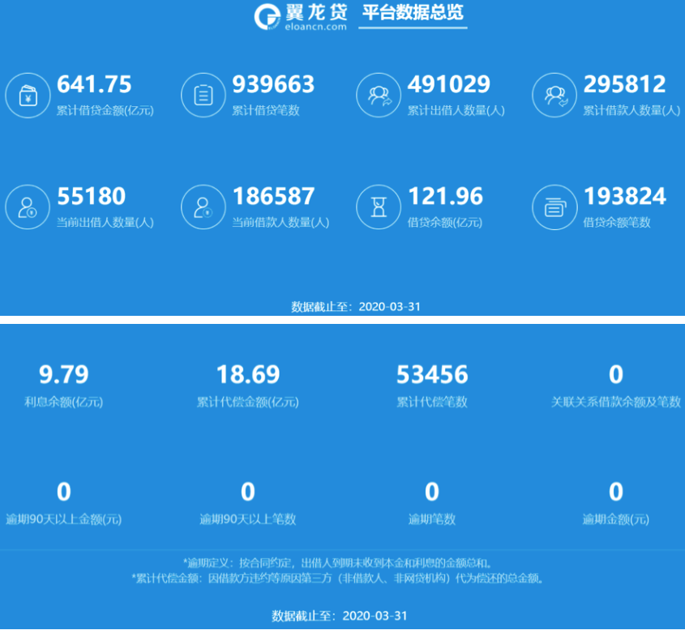Select the 18.69 累计代偿金额 figure
Screen dimensions: 685x630
(248, 374)
